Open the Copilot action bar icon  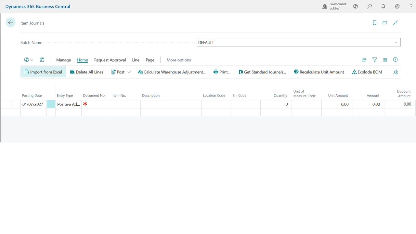pyautogui.click(x=26, y=60)
